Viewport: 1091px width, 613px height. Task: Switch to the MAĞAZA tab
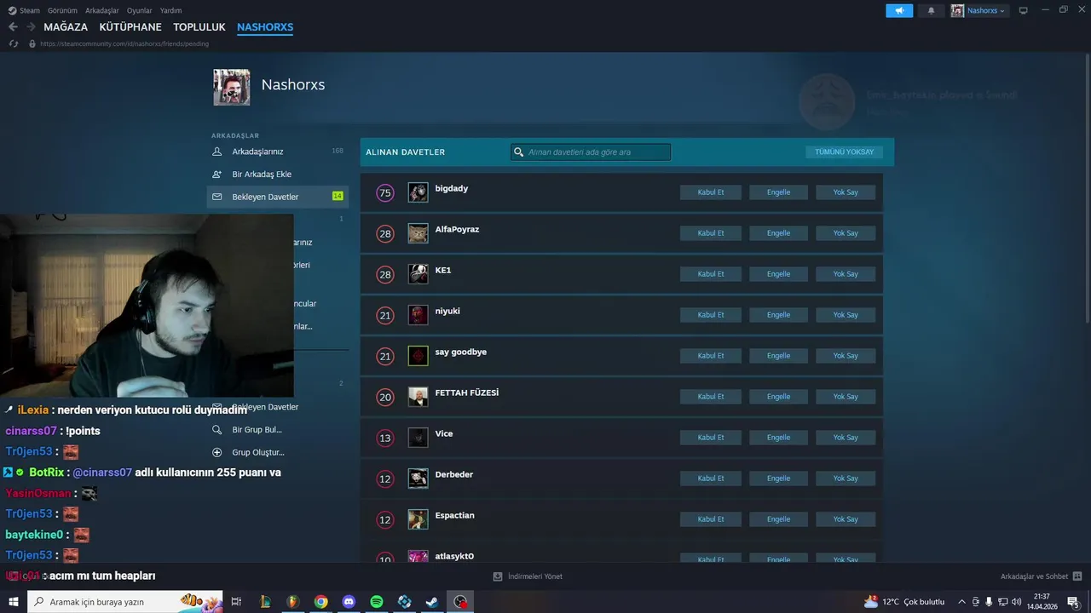pos(66,27)
